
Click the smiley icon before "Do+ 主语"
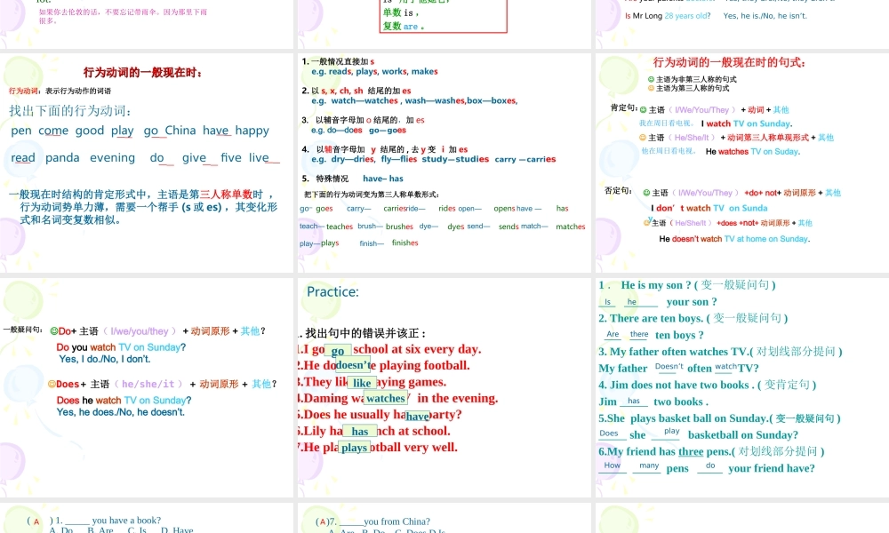tap(53, 331)
